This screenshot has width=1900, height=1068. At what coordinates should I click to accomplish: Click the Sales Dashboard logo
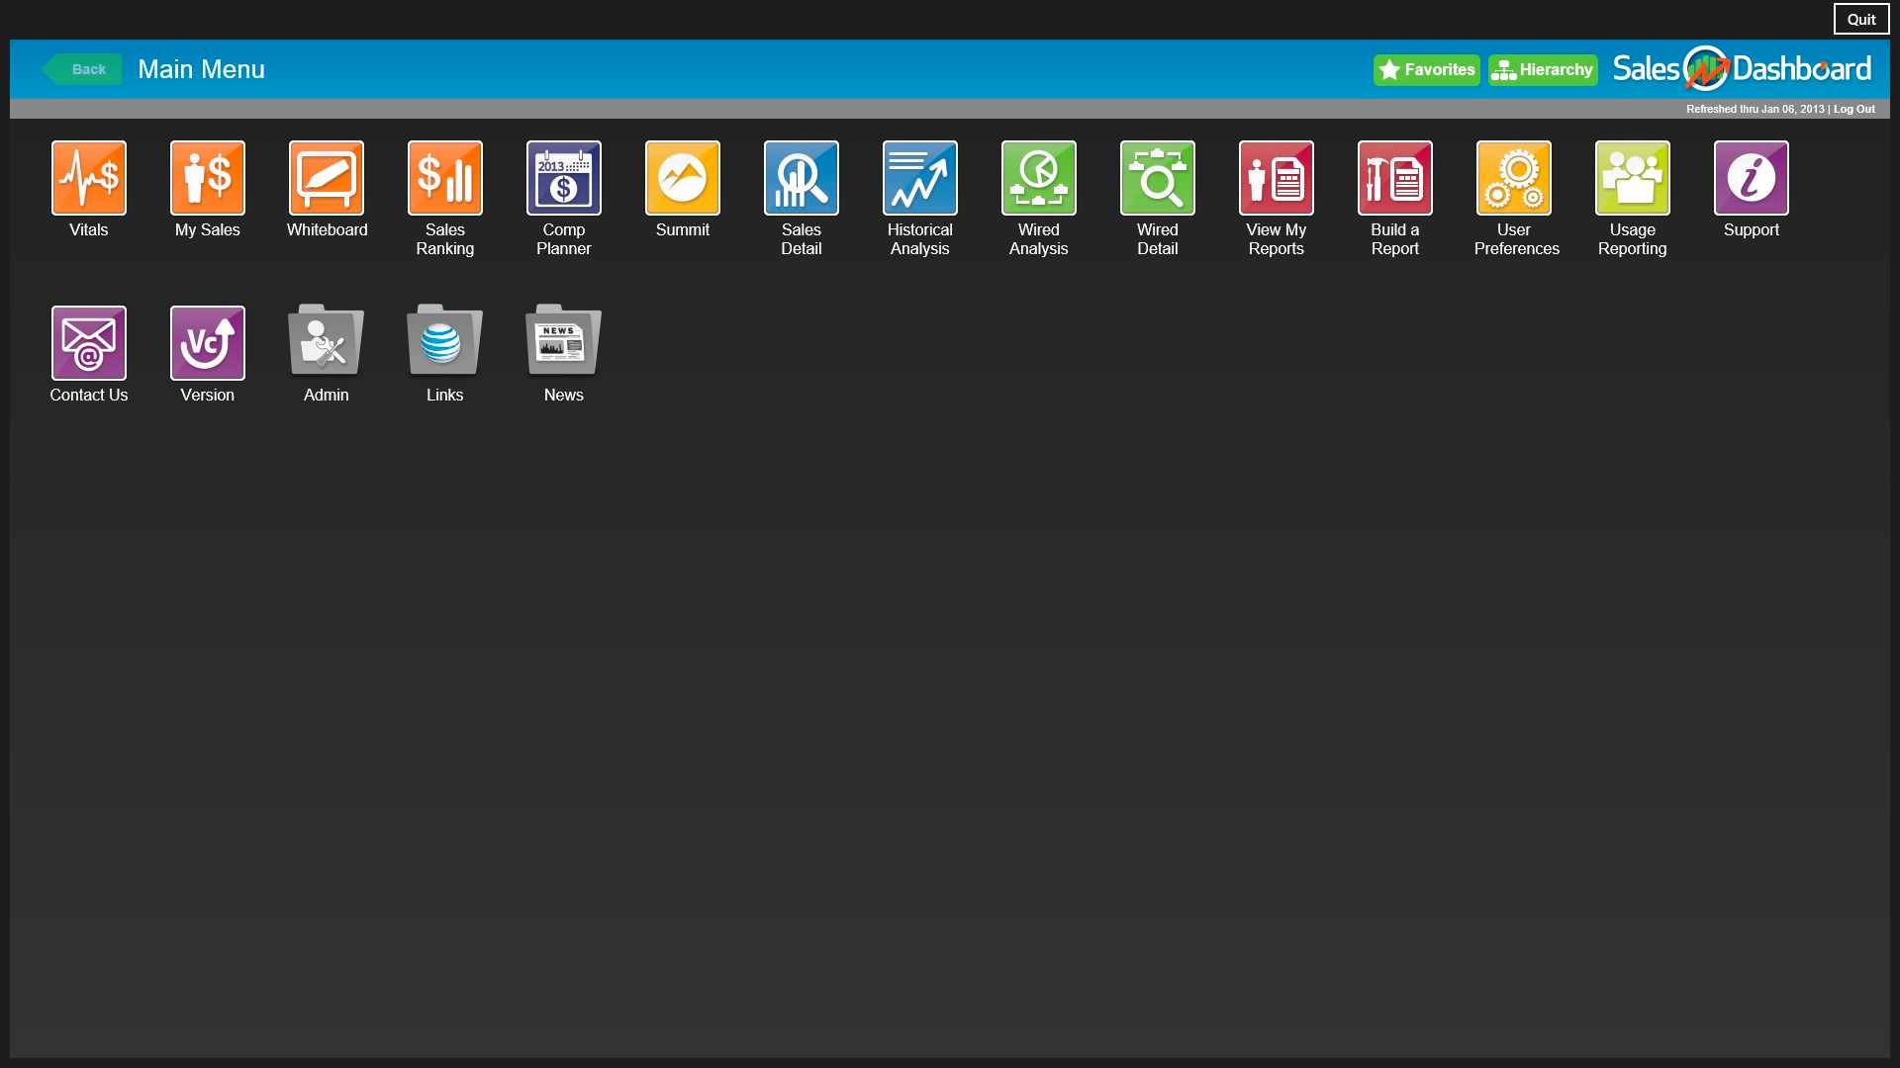pos(1742,69)
